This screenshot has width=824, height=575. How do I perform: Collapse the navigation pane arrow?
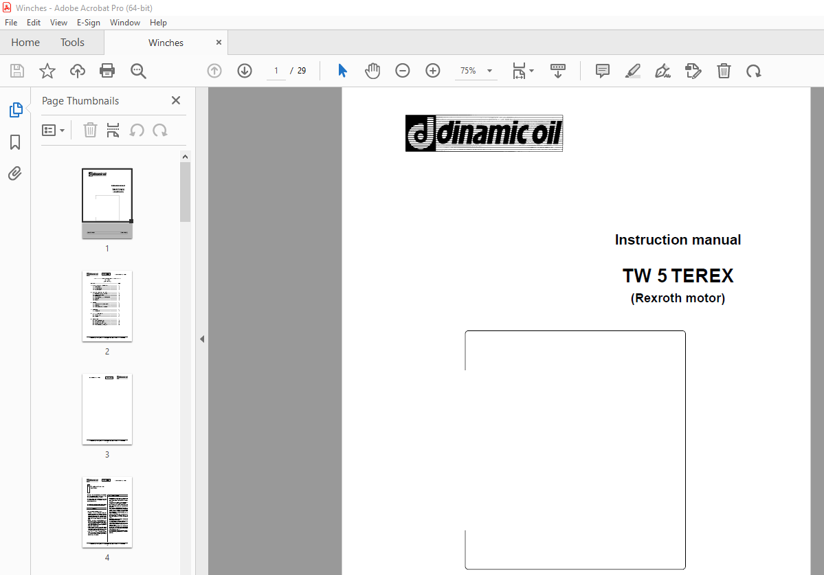pyautogui.click(x=202, y=339)
